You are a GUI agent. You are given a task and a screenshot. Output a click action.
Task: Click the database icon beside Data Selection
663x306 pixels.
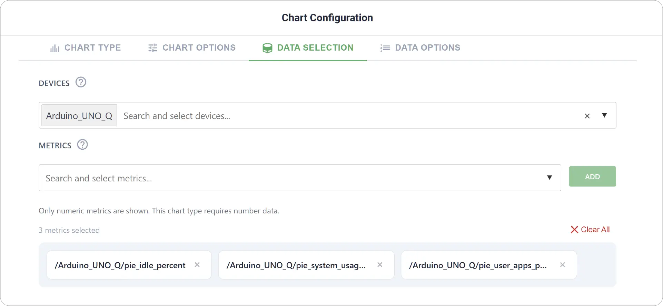267,48
